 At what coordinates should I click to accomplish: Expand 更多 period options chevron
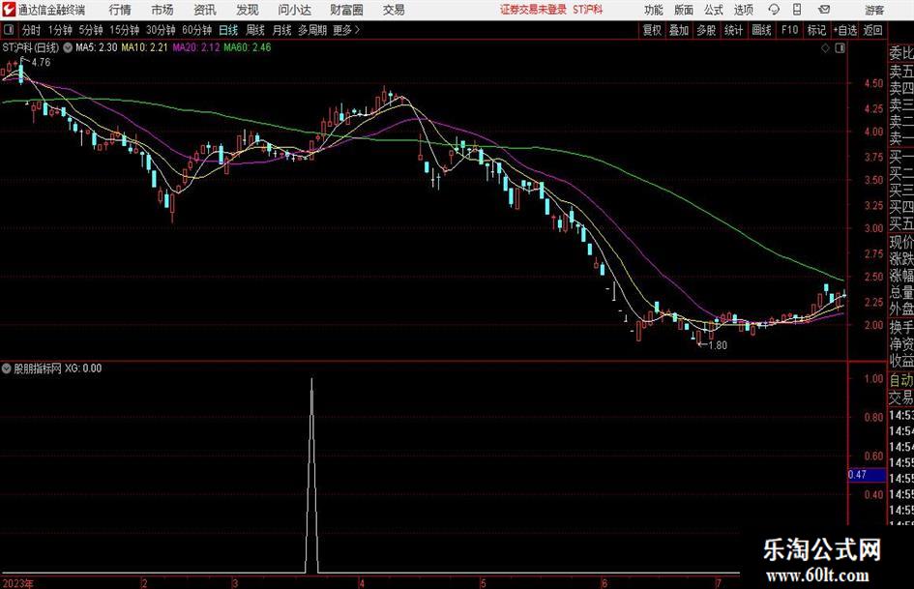[x=357, y=30]
